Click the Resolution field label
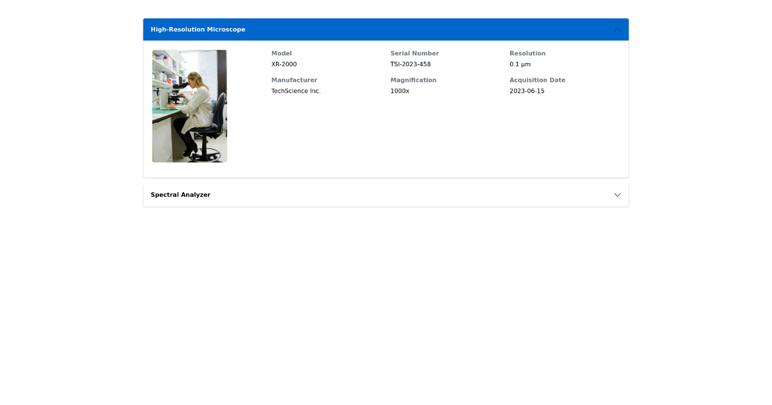The image size is (772, 405). tap(528, 53)
